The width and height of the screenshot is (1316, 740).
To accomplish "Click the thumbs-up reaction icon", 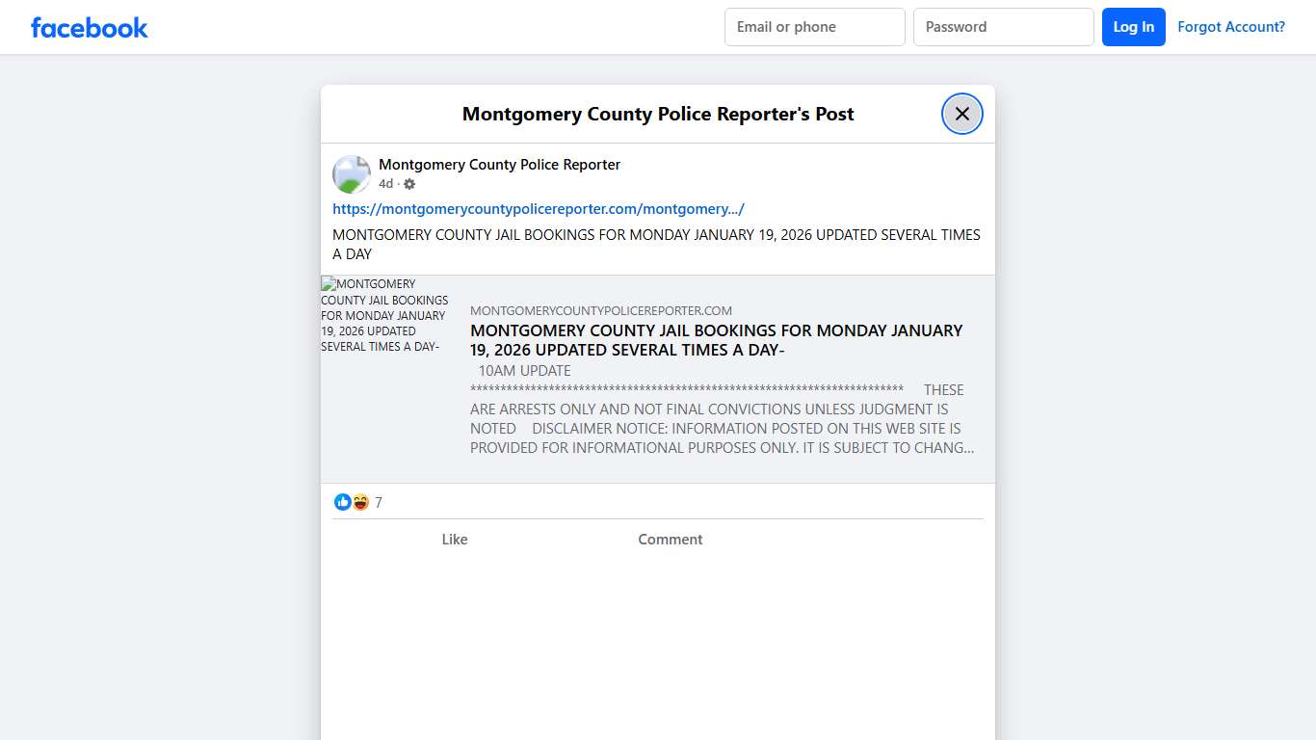I will pyautogui.click(x=343, y=502).
